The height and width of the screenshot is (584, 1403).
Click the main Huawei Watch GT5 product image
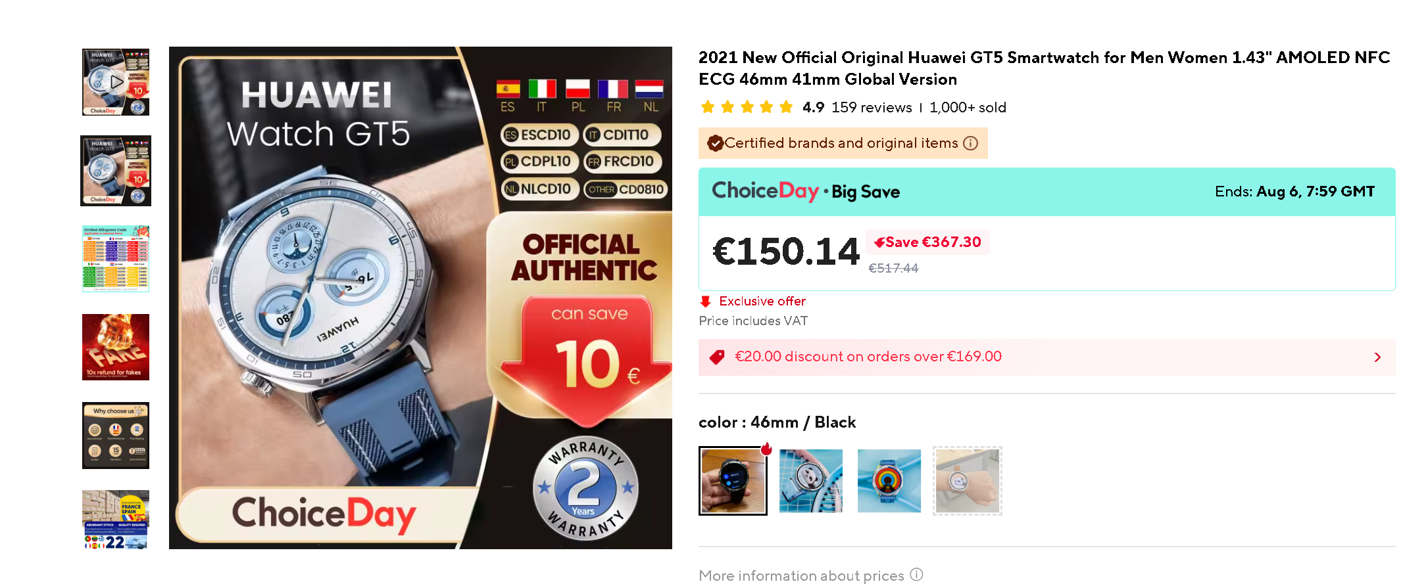pos(420,298)
